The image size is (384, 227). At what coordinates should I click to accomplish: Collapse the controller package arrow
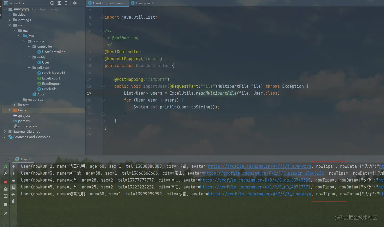[29, 47]
